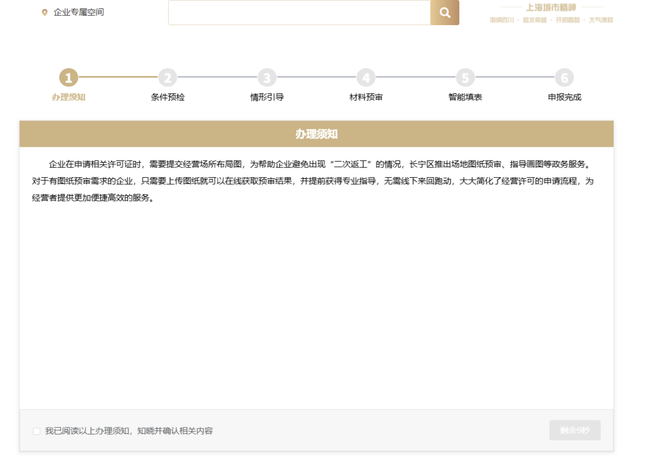Click inside the search input box
The height and width of the screenshot is (459, 646).
299,12
